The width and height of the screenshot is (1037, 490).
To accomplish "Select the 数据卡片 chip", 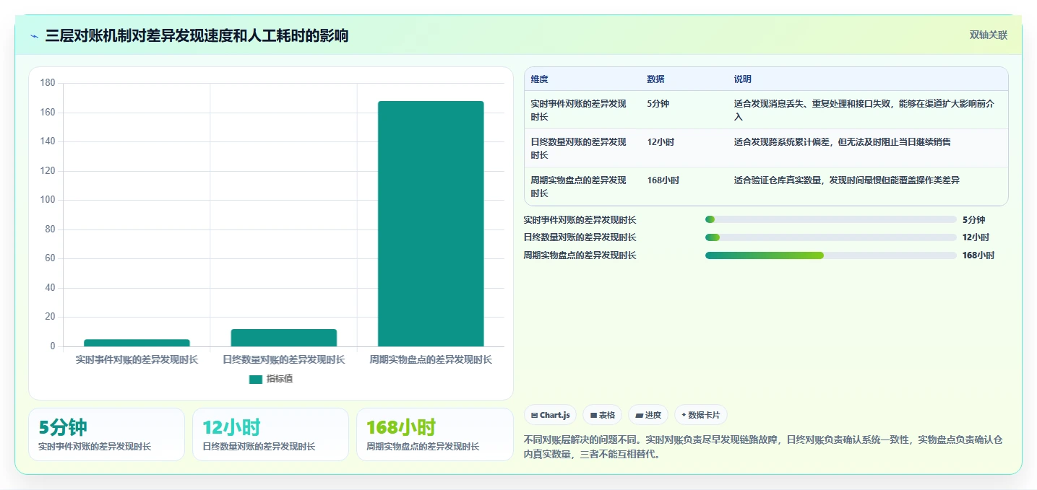I will click(x=700, y=415).
